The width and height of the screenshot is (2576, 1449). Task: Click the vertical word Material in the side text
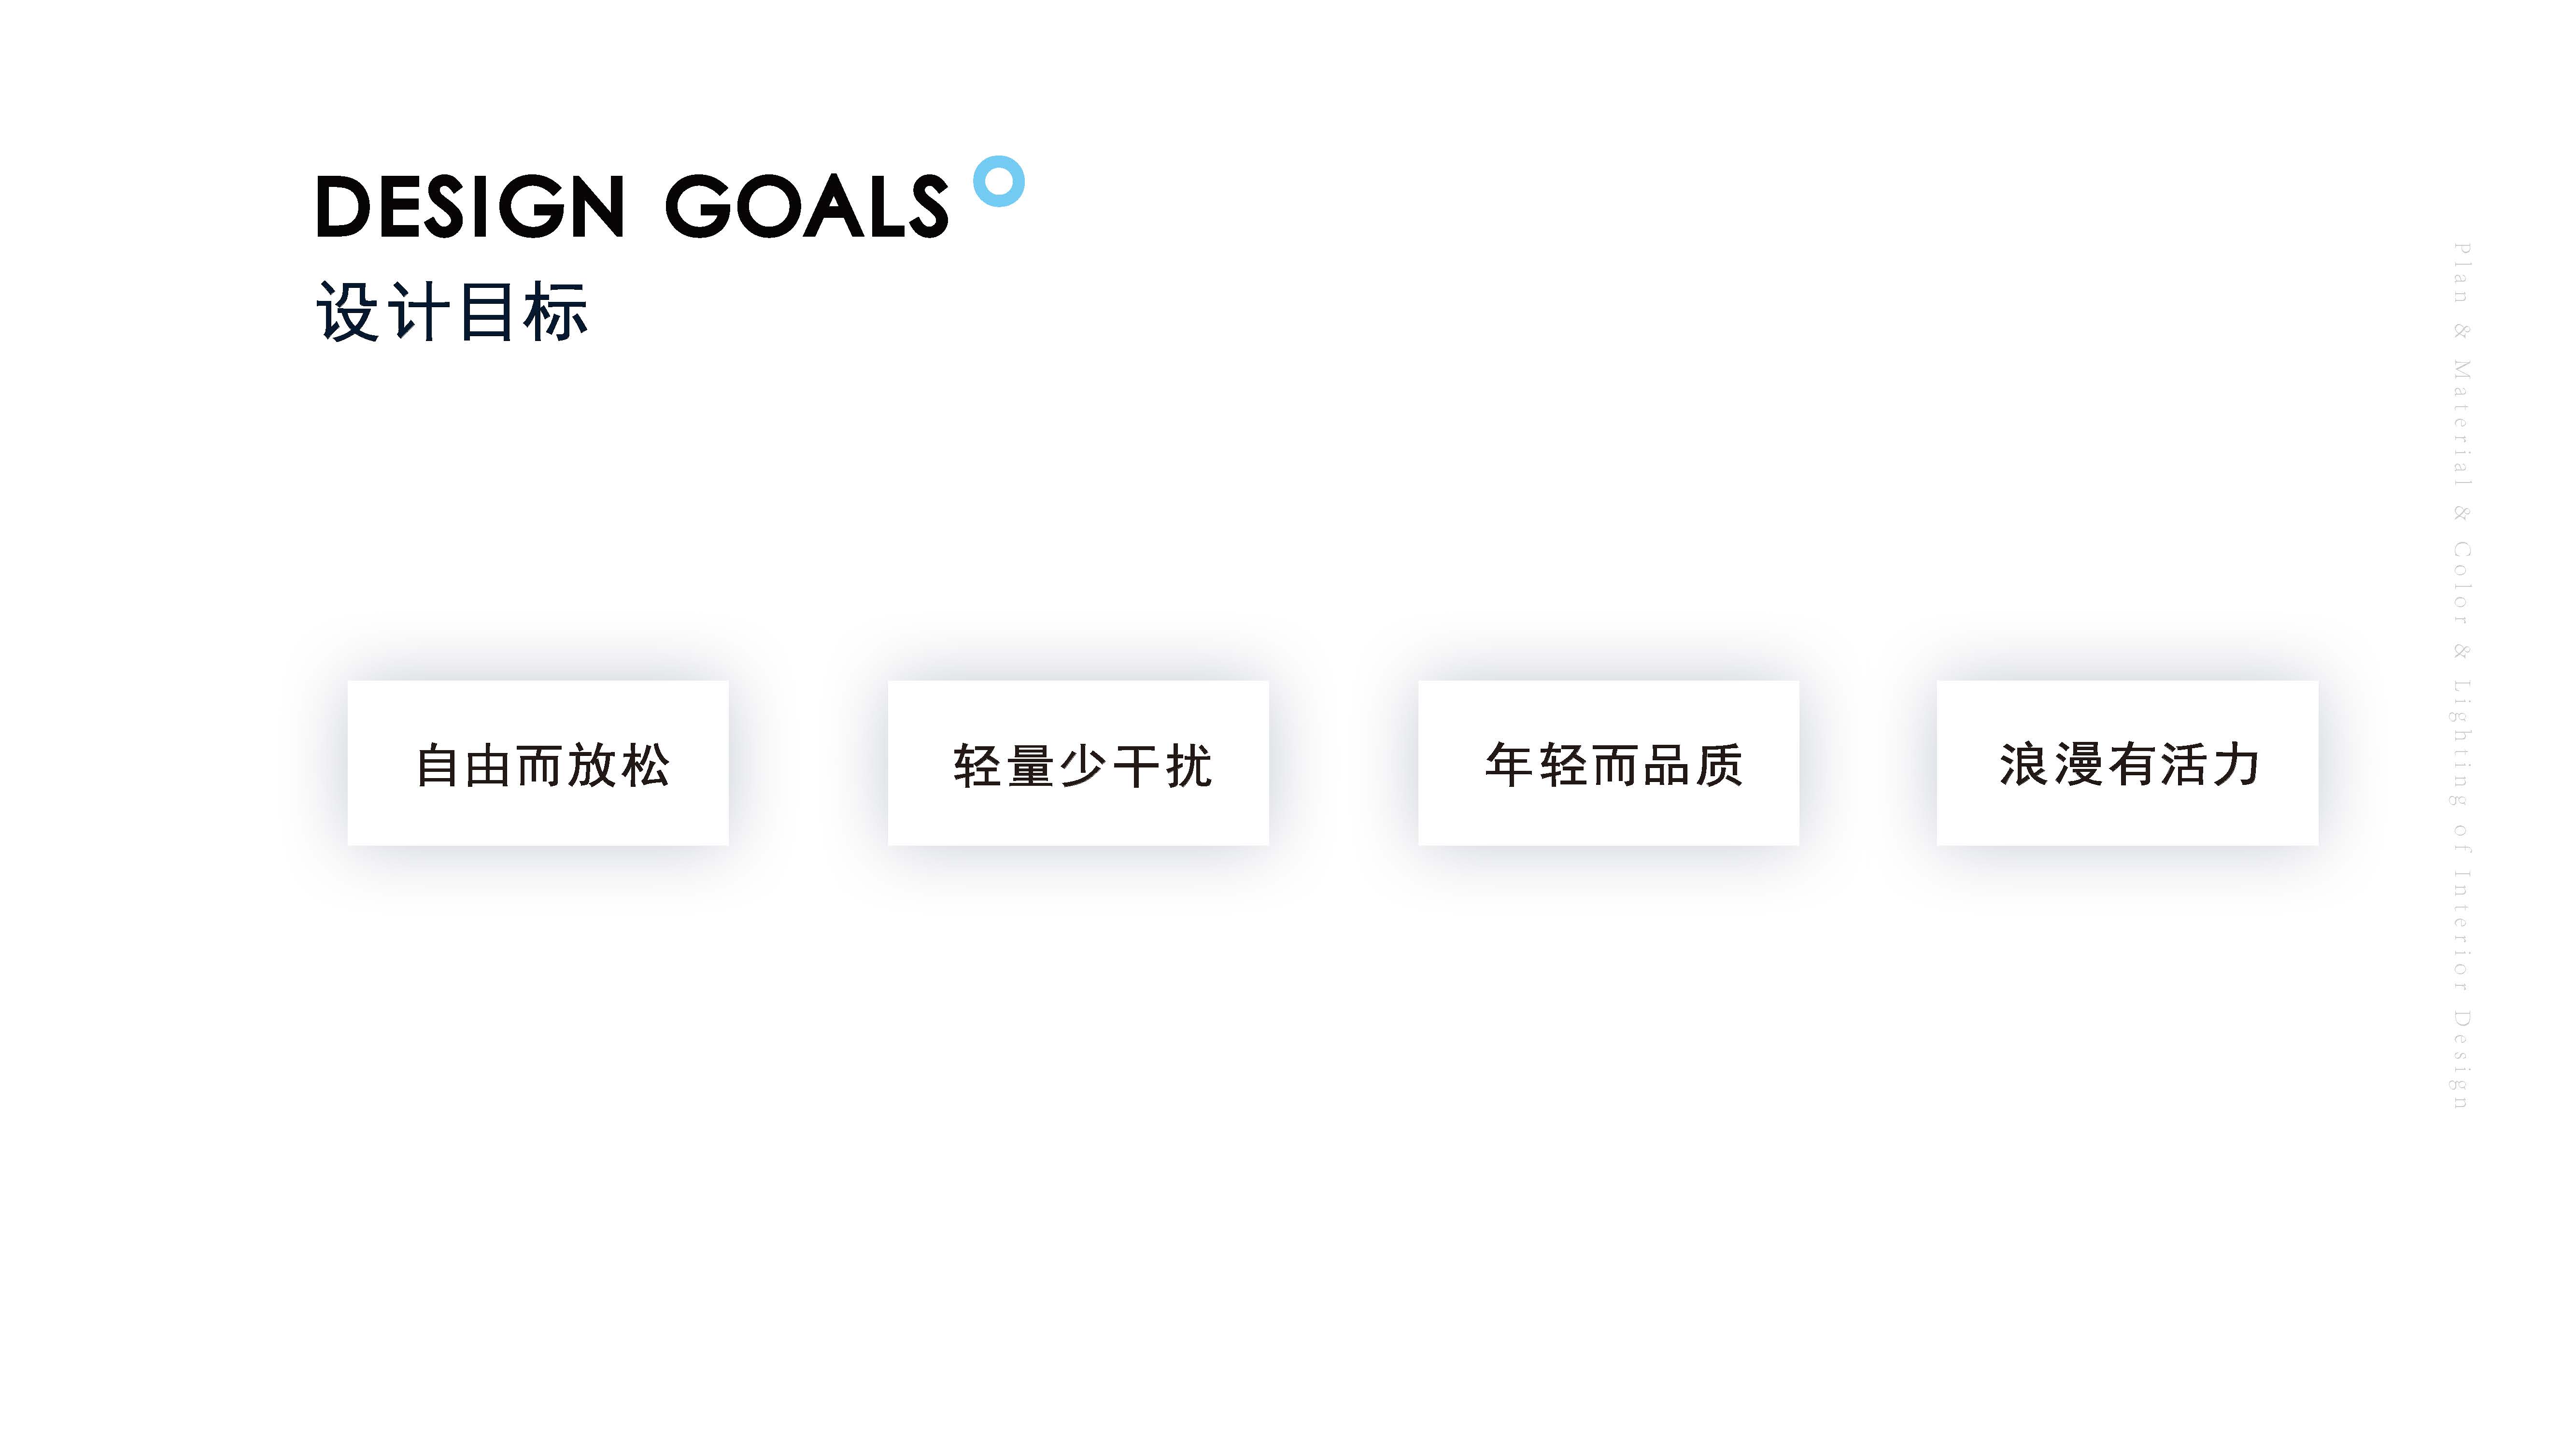2461,422
